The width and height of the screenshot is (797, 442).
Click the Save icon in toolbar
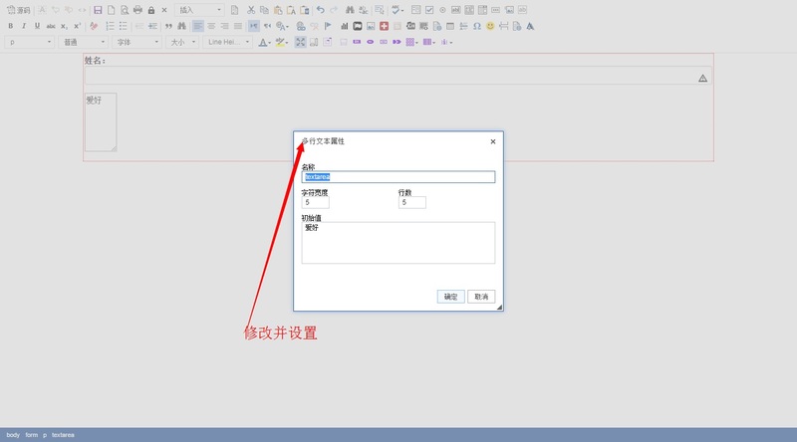[98, 10]
